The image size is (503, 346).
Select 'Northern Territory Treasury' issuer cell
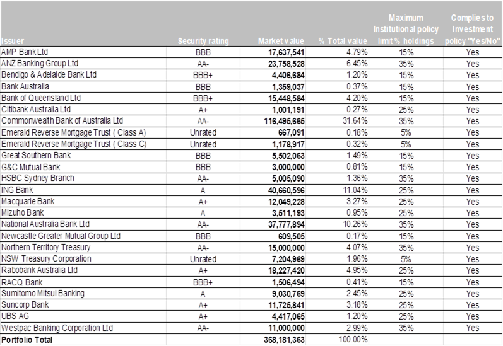(x=45, y=248)
